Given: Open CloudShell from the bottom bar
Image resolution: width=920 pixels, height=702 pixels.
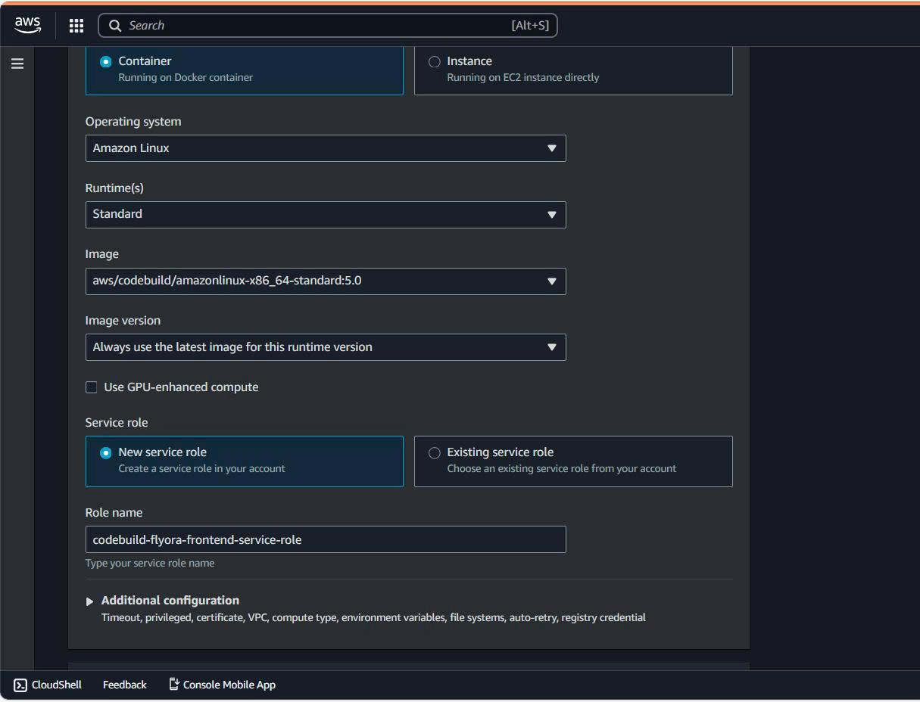Looking at the screenshot, I should 47,685.
